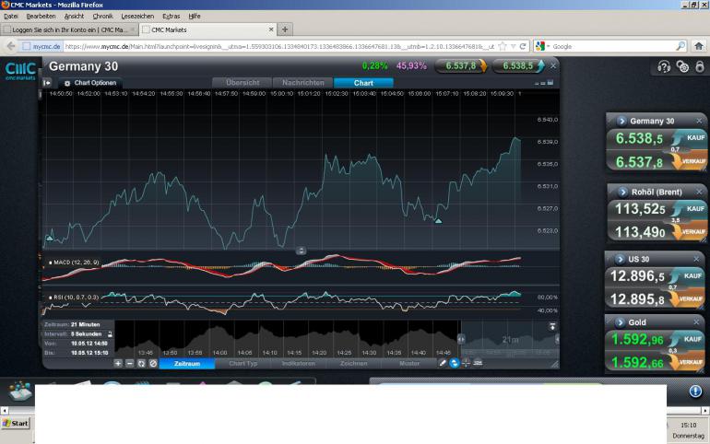
Task: Switch to the Übersicht tab
Action: [x=243, y=83]
